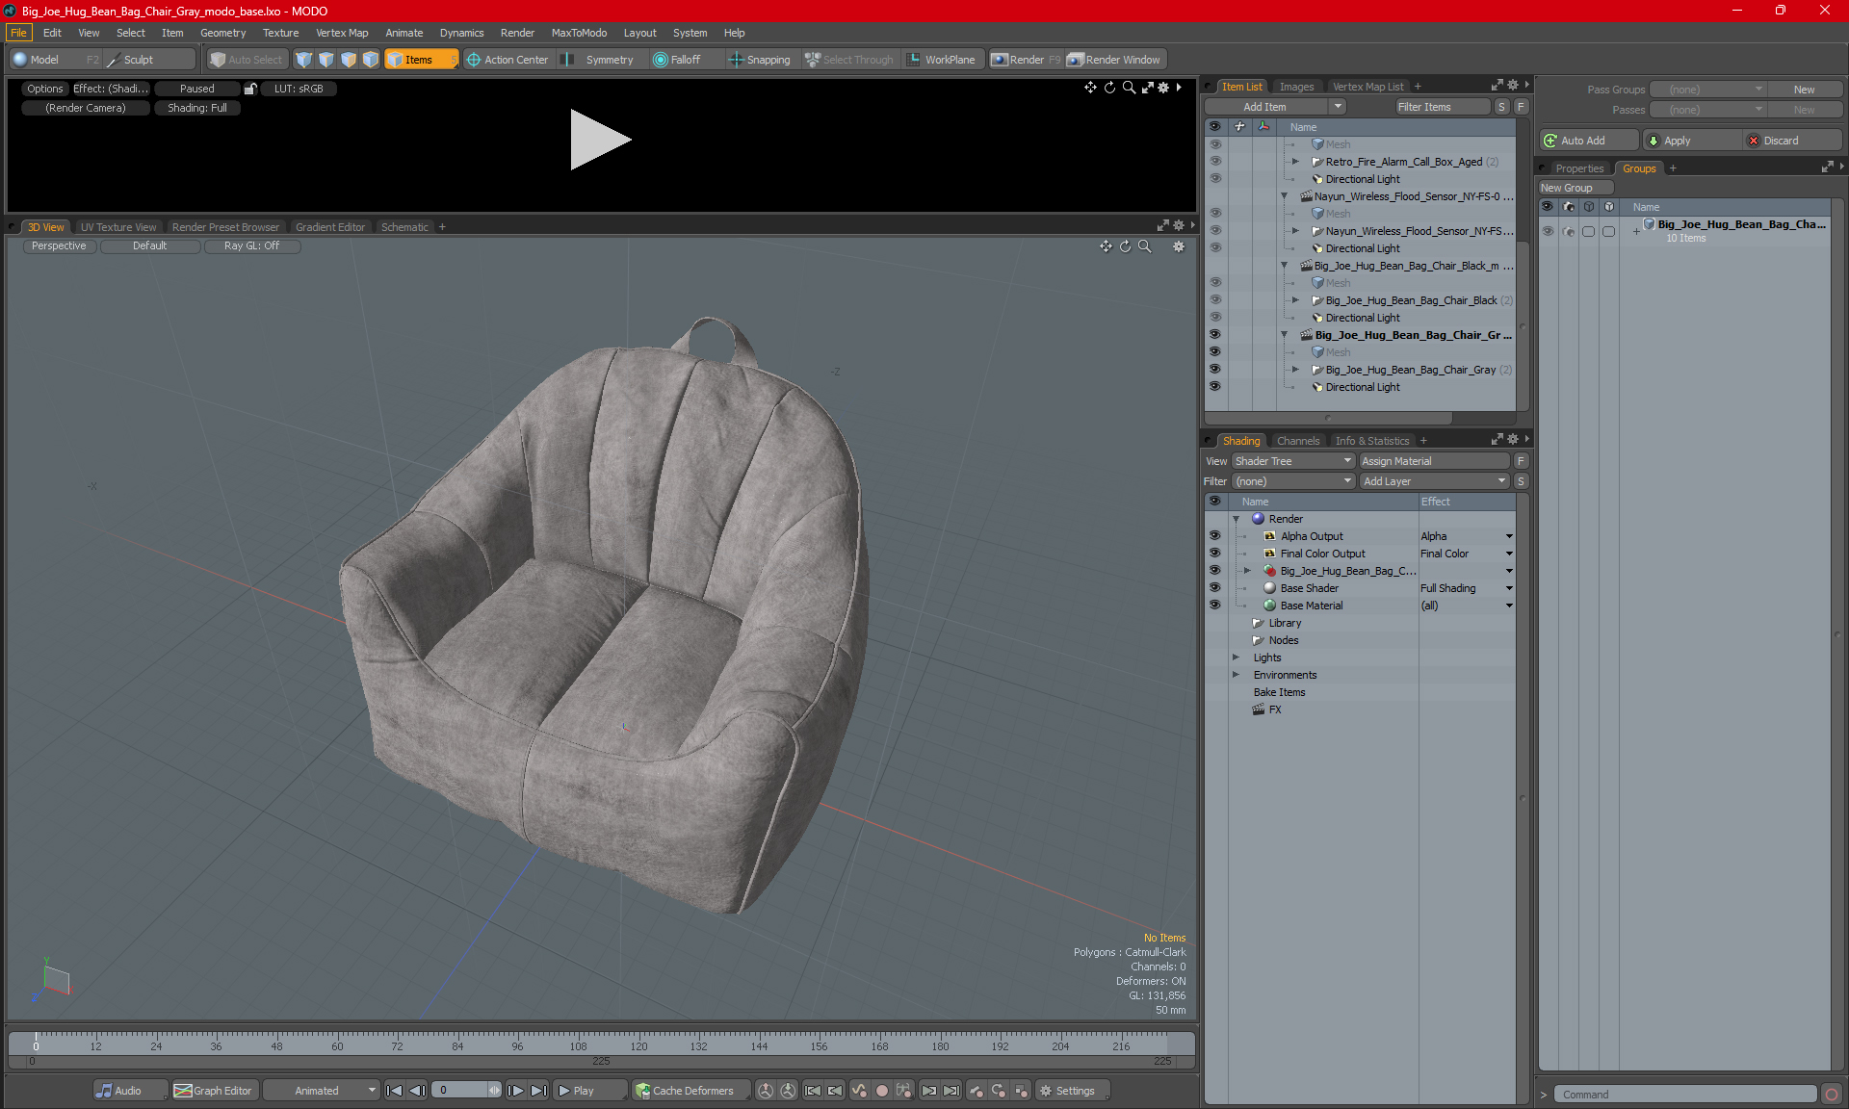Open the Animated keying dropdown
The height and width of the screenshot is (1109, 1849).
323,1091
